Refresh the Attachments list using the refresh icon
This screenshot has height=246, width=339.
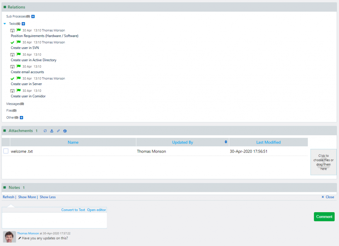[x=45, y=131]
